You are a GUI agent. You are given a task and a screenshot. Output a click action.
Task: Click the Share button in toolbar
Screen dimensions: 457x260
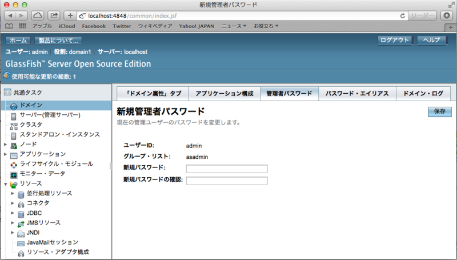(54, 15)
